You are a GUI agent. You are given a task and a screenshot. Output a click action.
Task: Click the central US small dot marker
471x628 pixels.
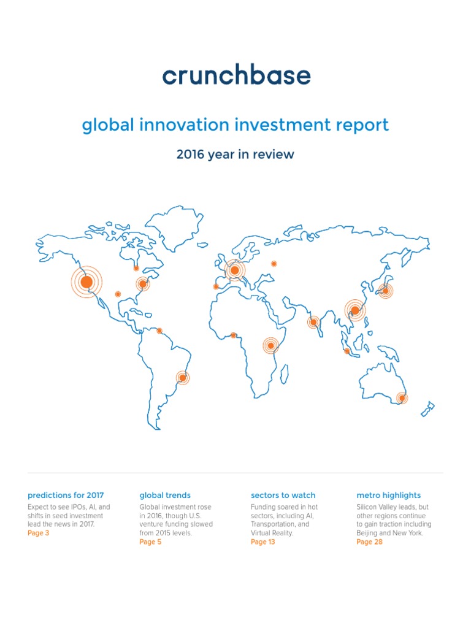pyautogui.click(x=118, y=294)
